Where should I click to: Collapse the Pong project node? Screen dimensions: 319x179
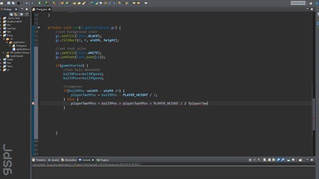click(1, 35)
